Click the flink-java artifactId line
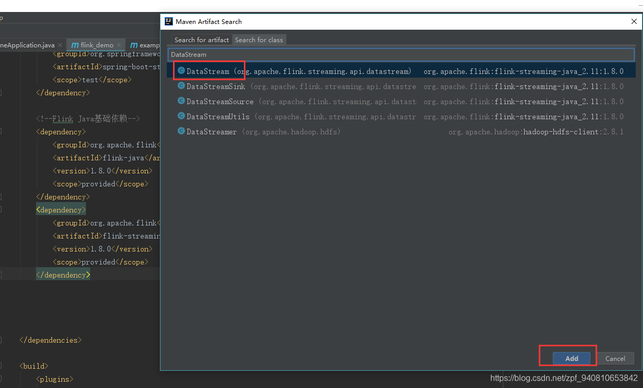This screenshot has width=643, height=388. [x=106, y=158]
